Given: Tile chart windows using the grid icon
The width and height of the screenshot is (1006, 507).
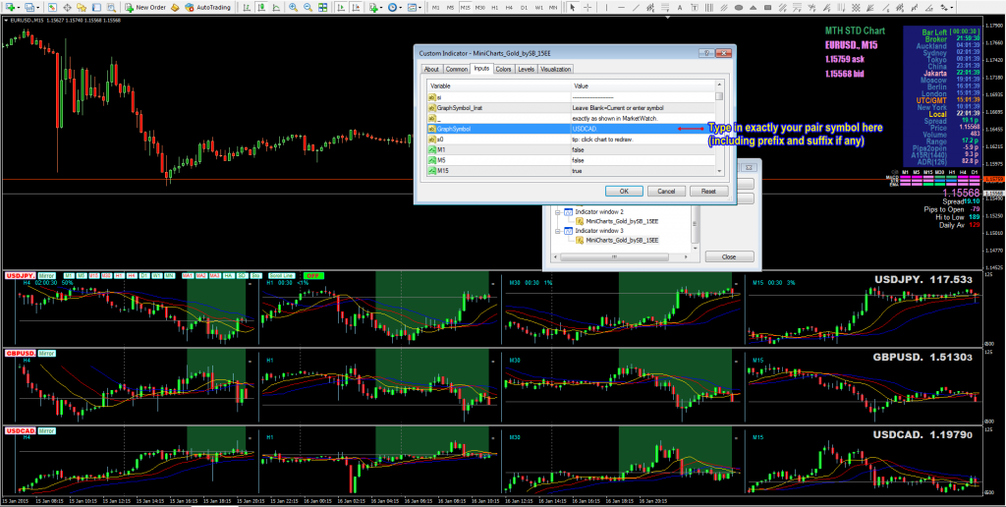Looking at the screenshot, I should 322,8.
